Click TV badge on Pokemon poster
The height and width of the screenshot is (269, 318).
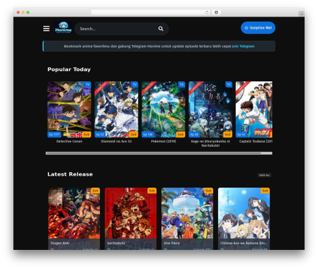(x=182, y=85)
